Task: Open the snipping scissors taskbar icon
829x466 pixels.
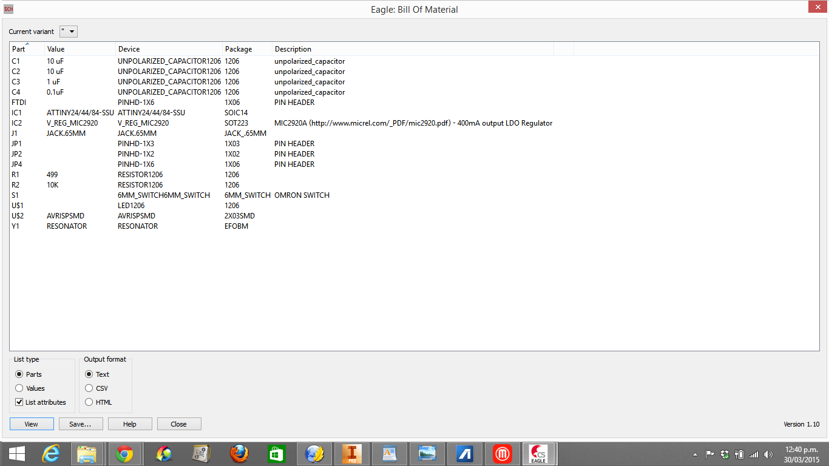Action: [x=201, y=454]
